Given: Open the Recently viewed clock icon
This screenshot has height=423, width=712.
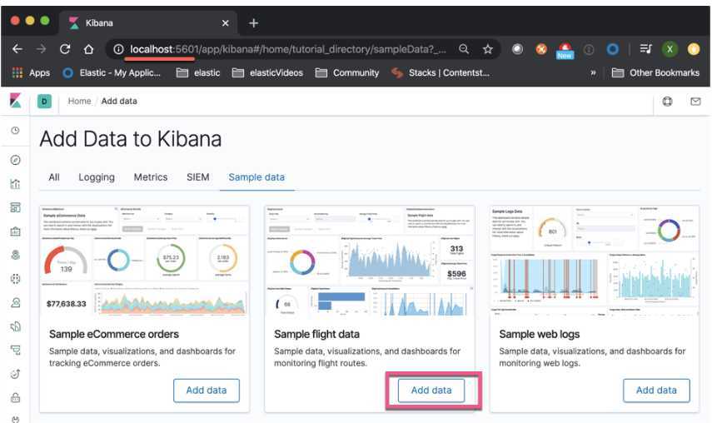Looking at the screenshot, I should 16,131.
